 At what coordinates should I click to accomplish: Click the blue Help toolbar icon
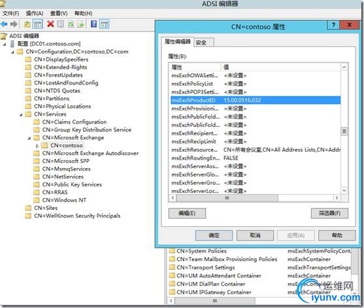point(94,24)
